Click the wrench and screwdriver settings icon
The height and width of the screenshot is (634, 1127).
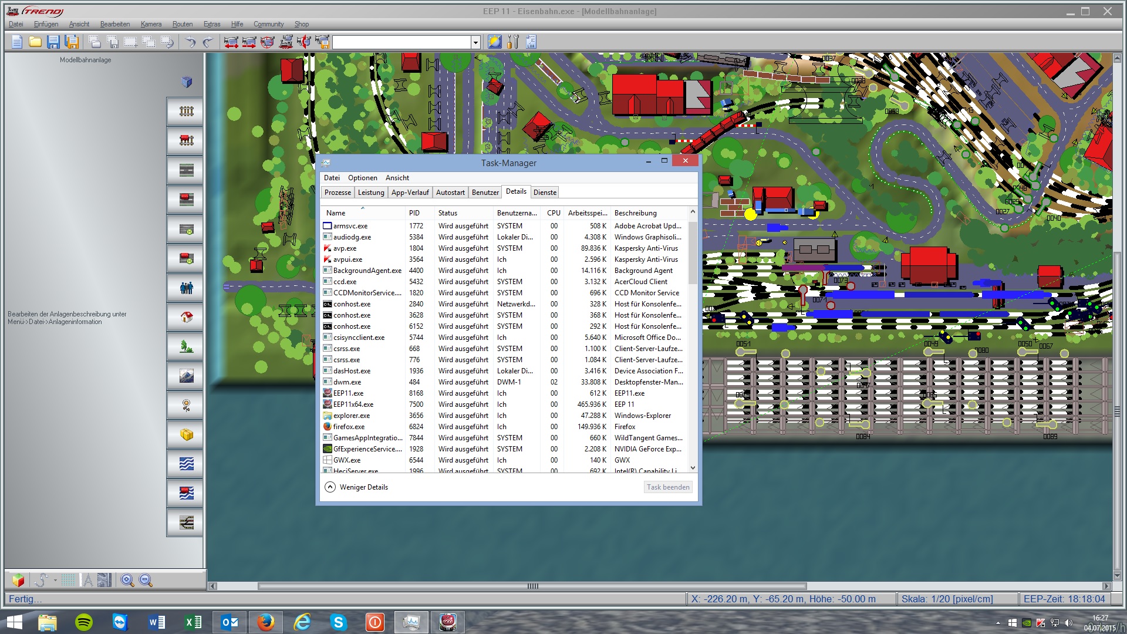(x=513, y=42)
